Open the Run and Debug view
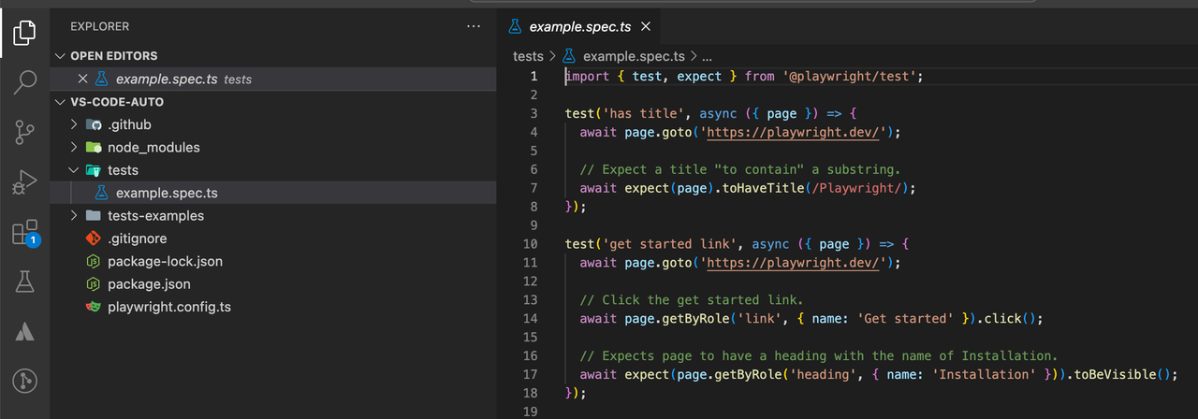The height and width of the screenshot is (419, 1198). pos(24,182)
